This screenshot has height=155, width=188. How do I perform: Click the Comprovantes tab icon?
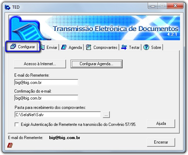click(x=89, y=47)
